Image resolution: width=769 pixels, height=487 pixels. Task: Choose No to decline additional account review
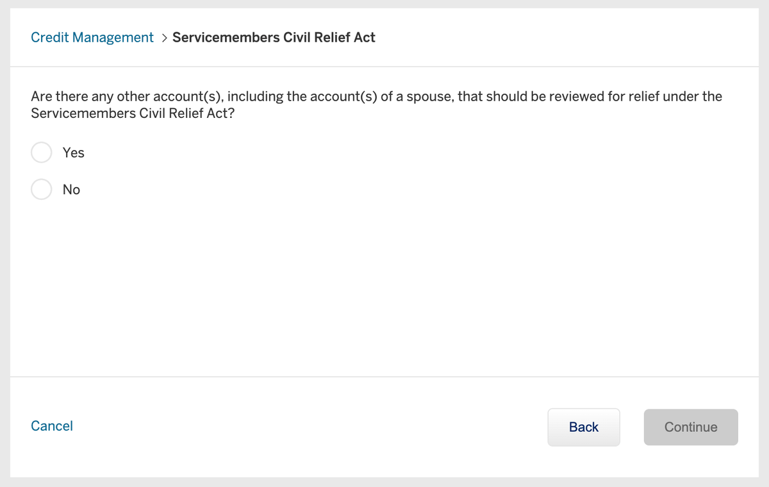pos(41,189)
